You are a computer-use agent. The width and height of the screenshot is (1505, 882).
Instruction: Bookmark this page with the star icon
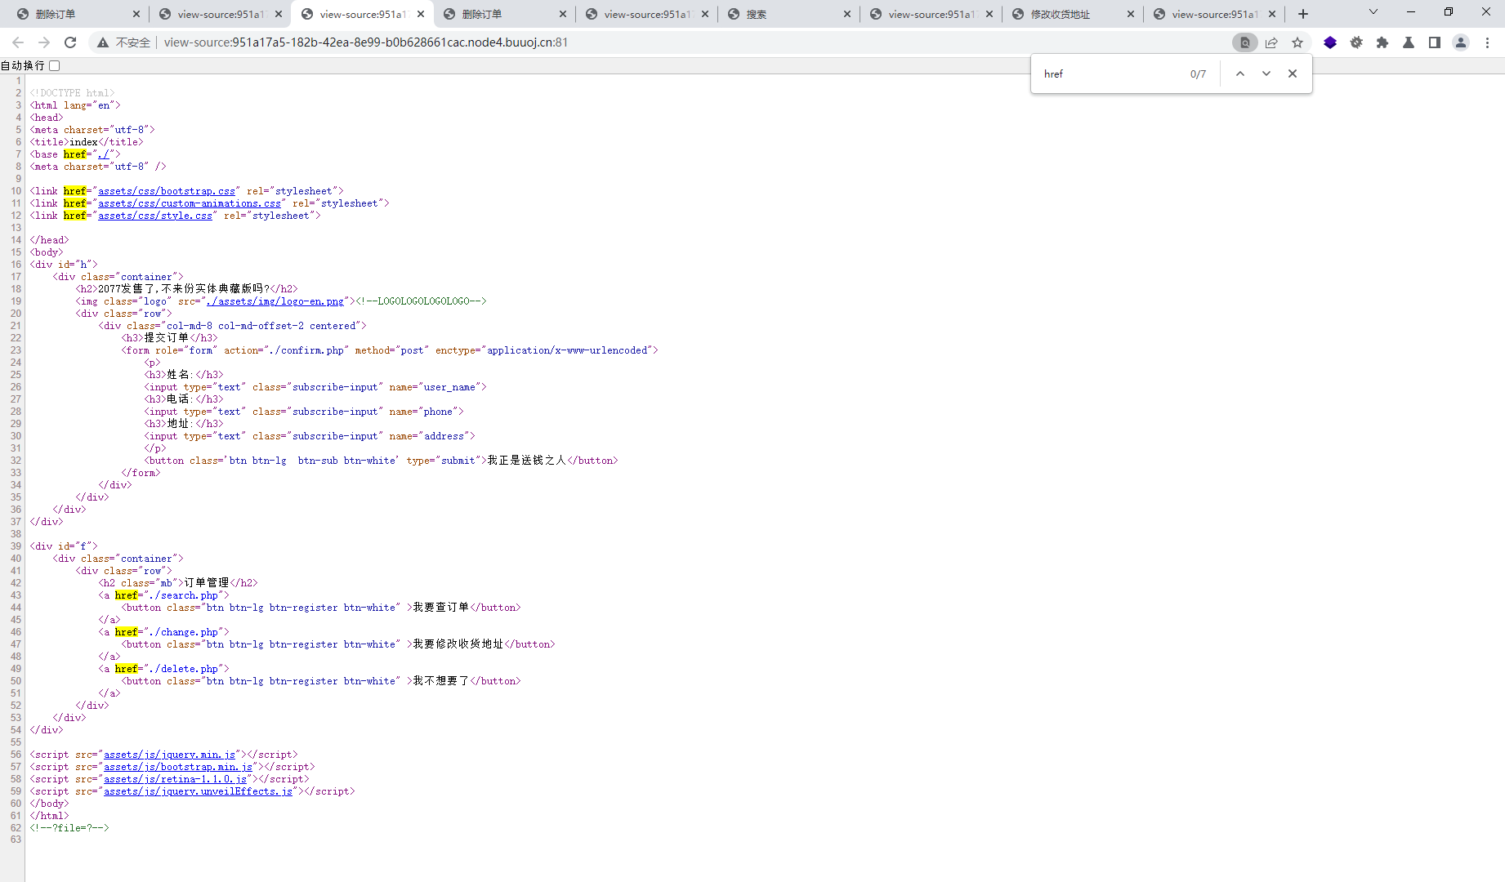click(x=1297, y=42)
